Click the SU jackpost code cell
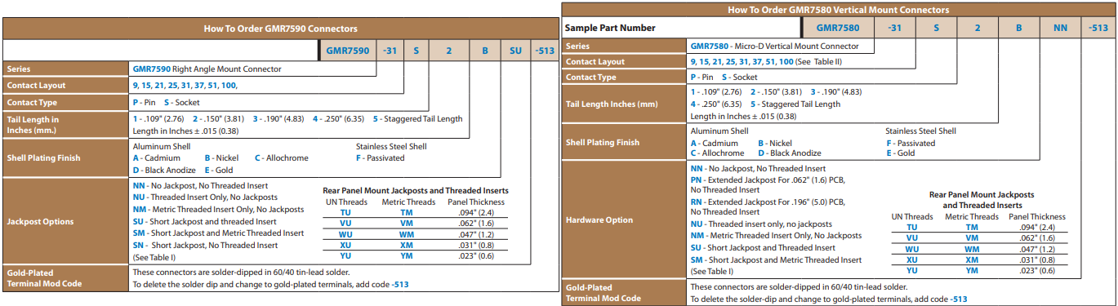The width and height of the screenshot is (1118, 306). pyautogui.click(x=515, y=50)
